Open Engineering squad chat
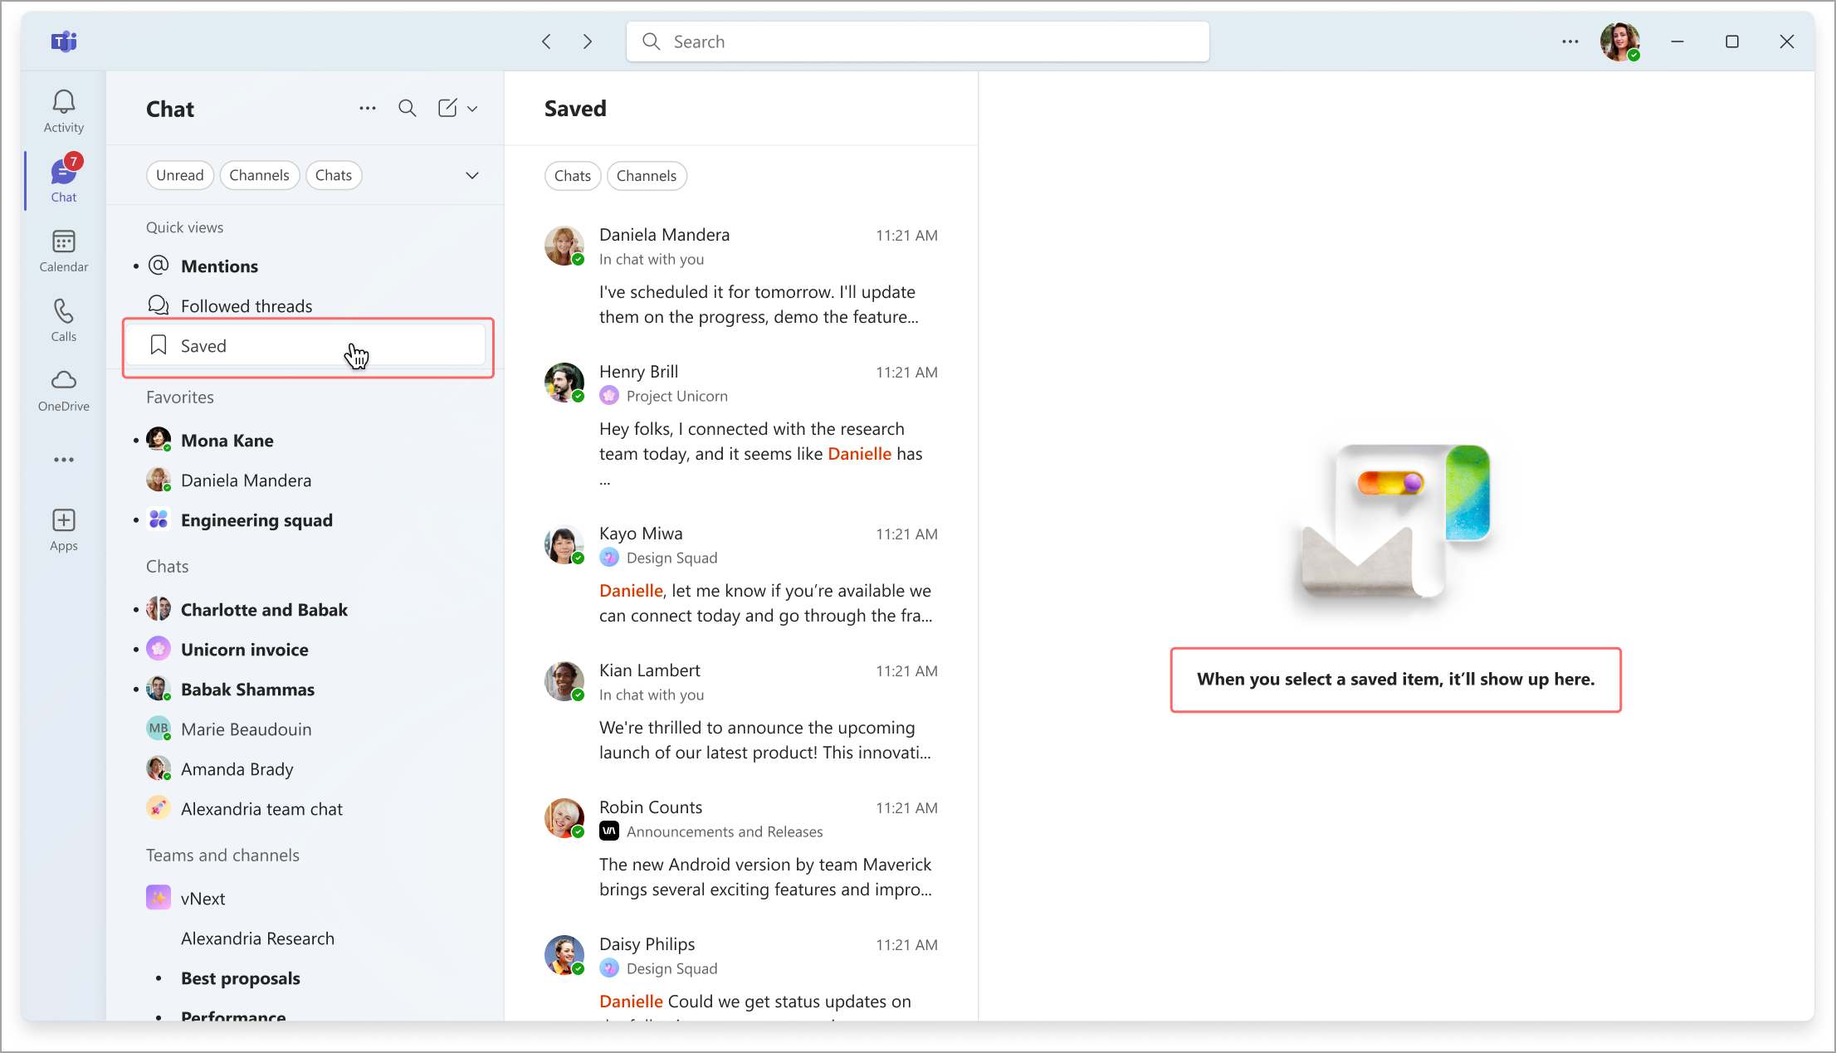The image size is (1836, 1053). 305,520
